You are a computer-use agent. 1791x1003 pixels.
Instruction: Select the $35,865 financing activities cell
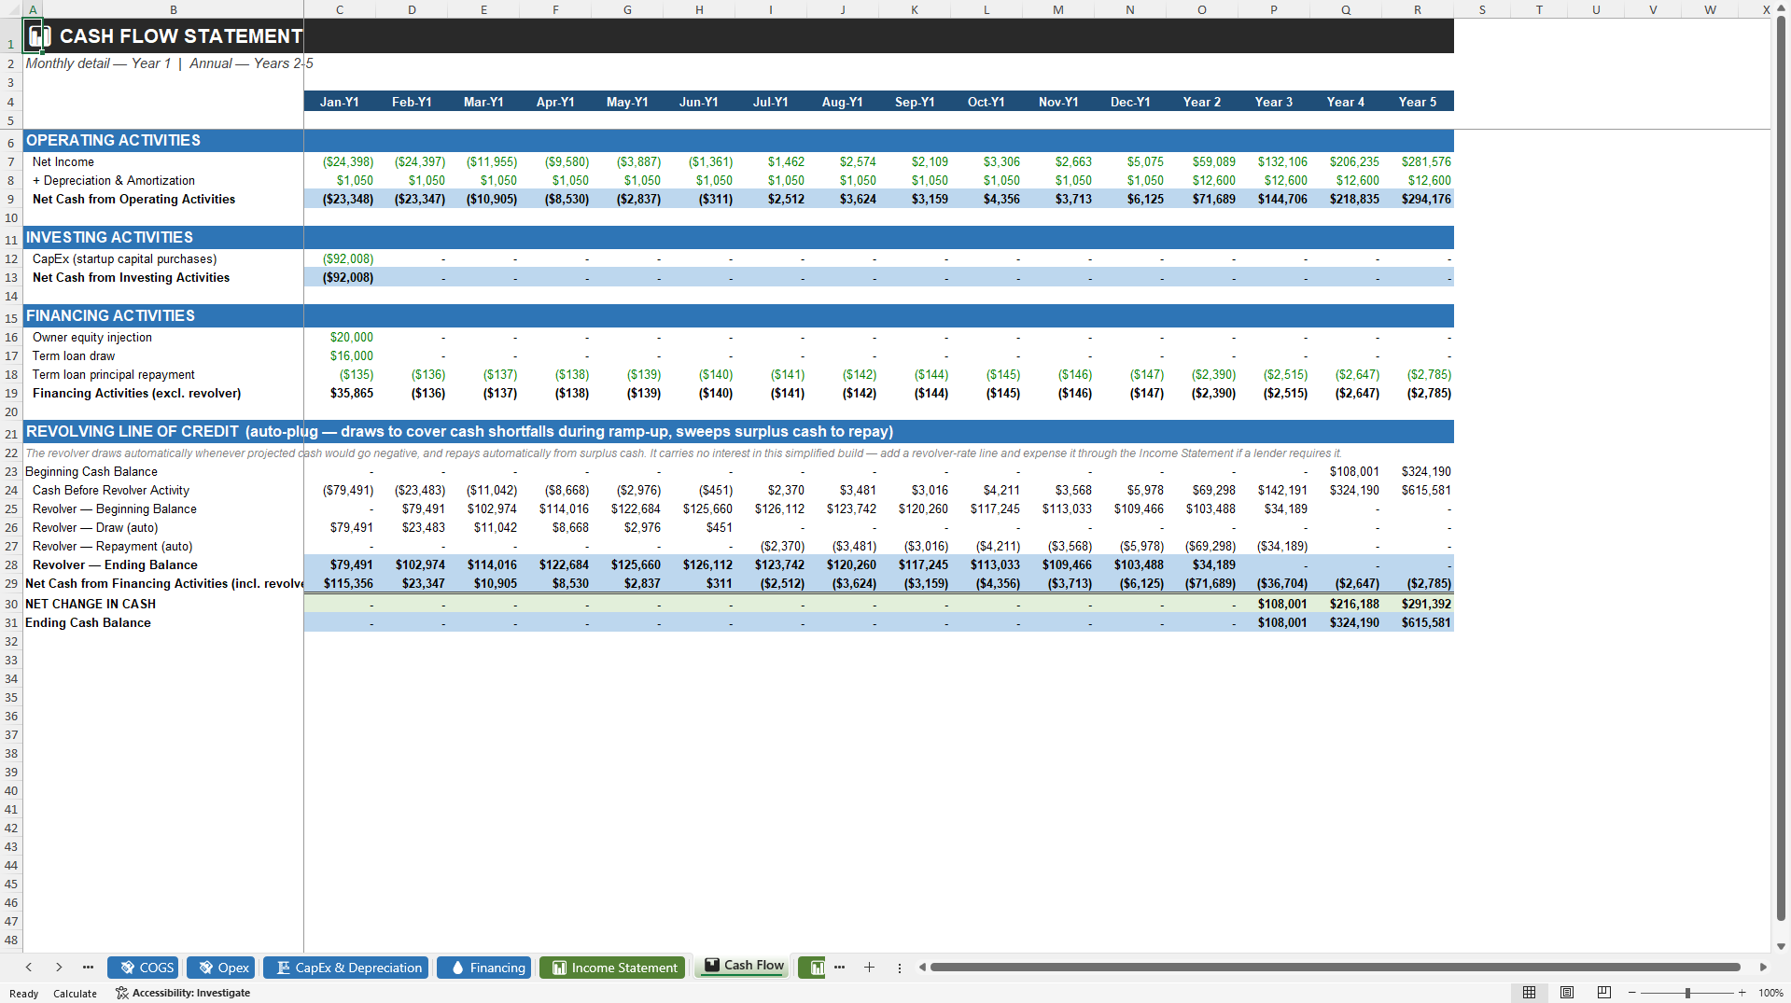click(x=340, y=393)
